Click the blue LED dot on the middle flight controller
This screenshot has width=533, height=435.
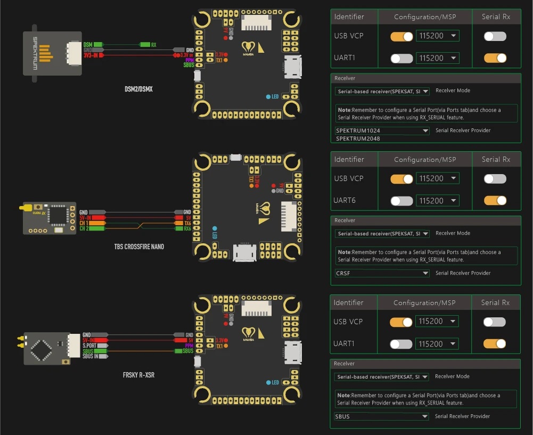[x=215, y=228]
